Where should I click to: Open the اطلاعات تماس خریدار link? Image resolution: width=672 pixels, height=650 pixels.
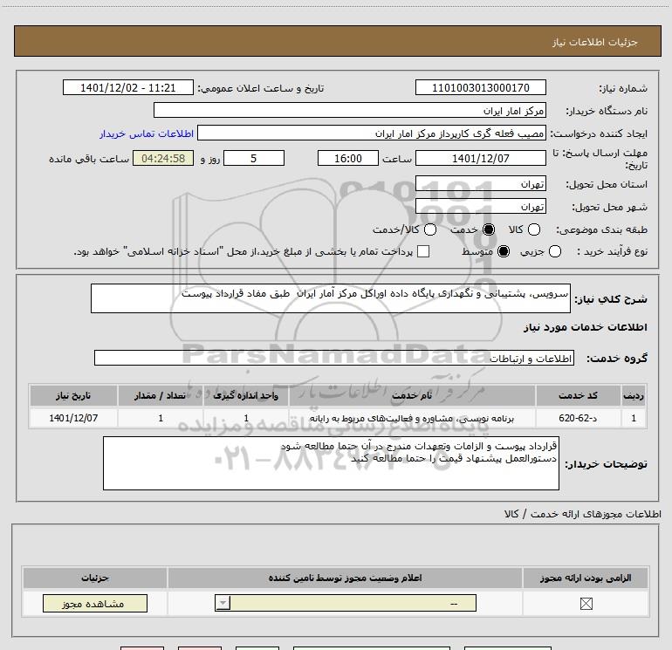pos(147,133)
